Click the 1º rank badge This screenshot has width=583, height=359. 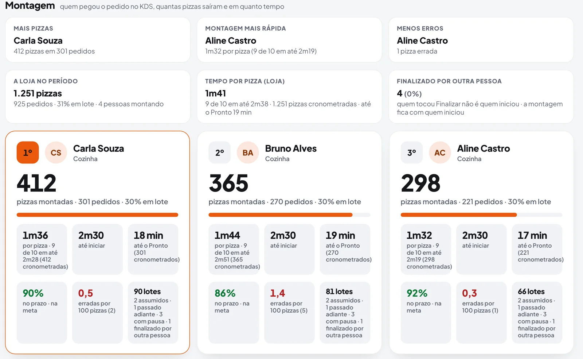[x=28, y=153]
